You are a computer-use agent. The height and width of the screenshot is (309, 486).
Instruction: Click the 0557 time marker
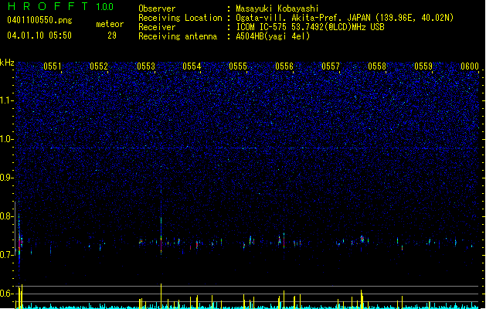pos(331,66)
